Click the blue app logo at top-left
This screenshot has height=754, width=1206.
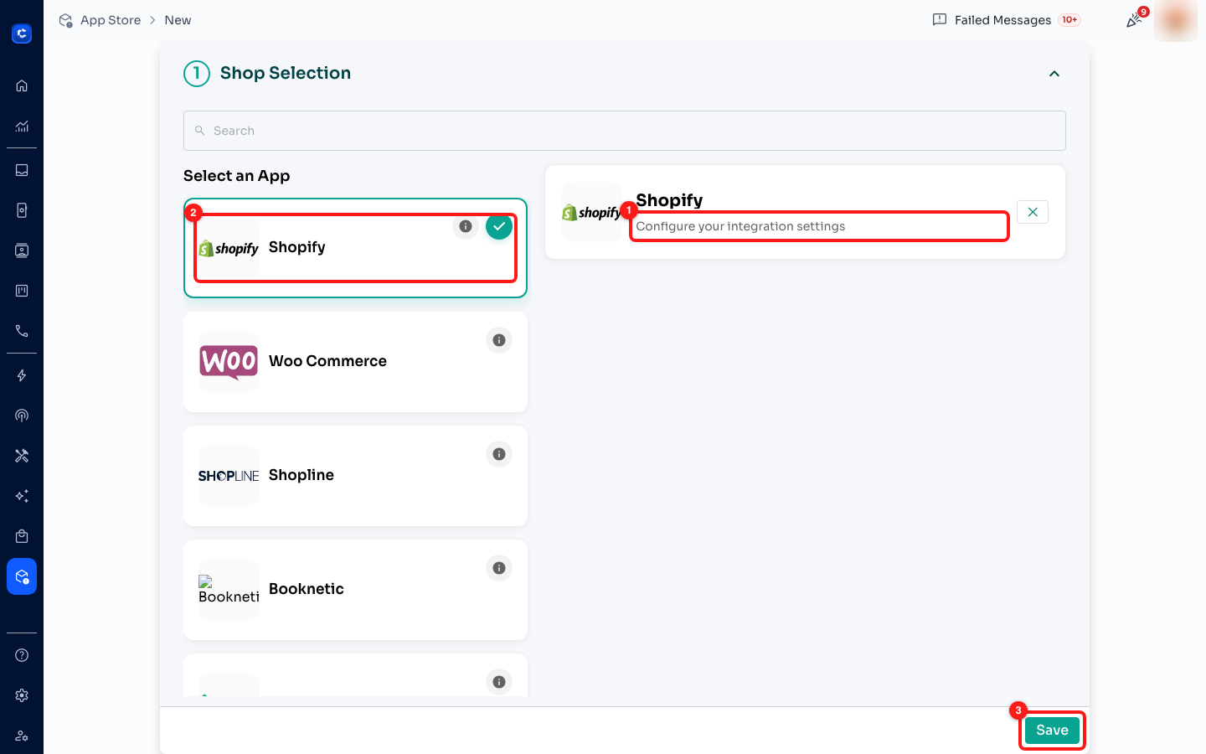pos(22,34)
